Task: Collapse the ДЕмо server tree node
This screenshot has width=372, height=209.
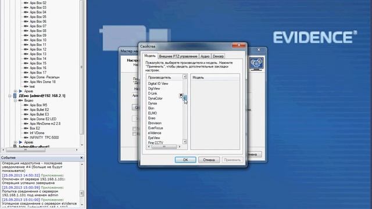Action: [10, 96]
